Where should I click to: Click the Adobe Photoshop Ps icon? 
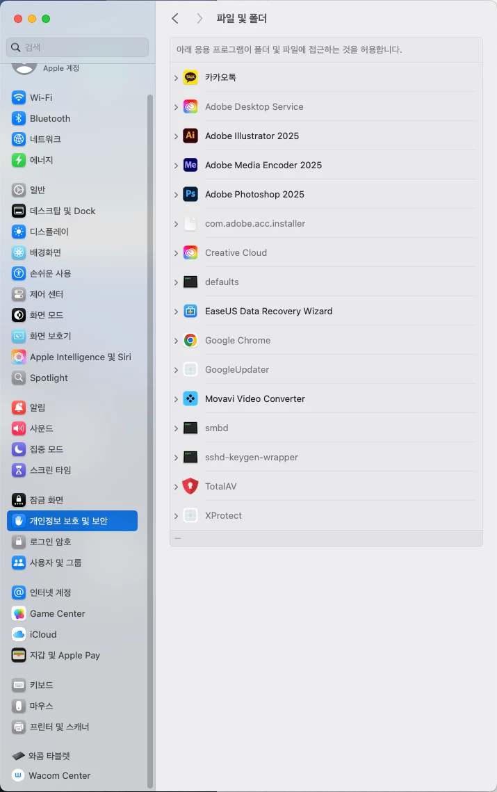[190, 194]
